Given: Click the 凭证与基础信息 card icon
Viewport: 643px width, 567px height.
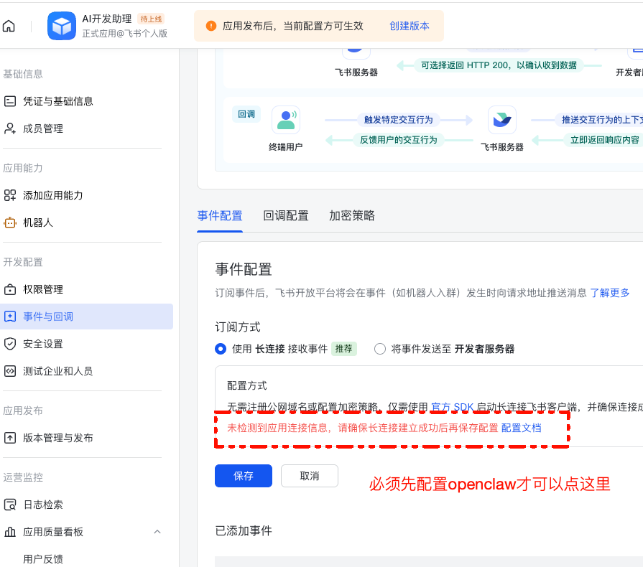Looking at the screenshot, I should [x=10, y=101].
